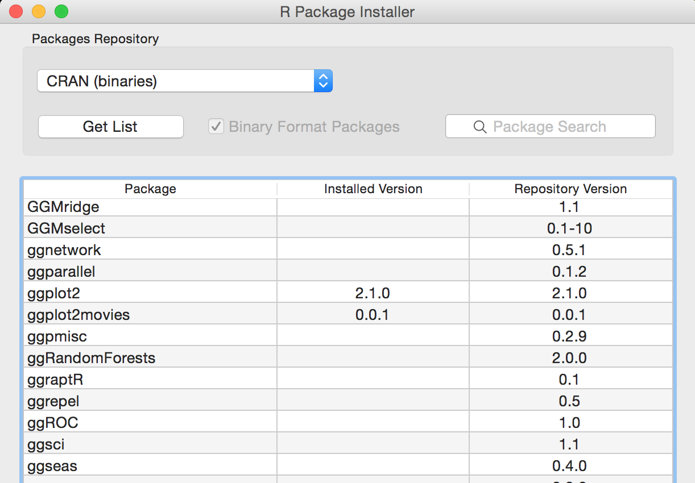Click the yellow minimize window button
Image resolution: width=695 pixels, height=483 pixels.
38,11
